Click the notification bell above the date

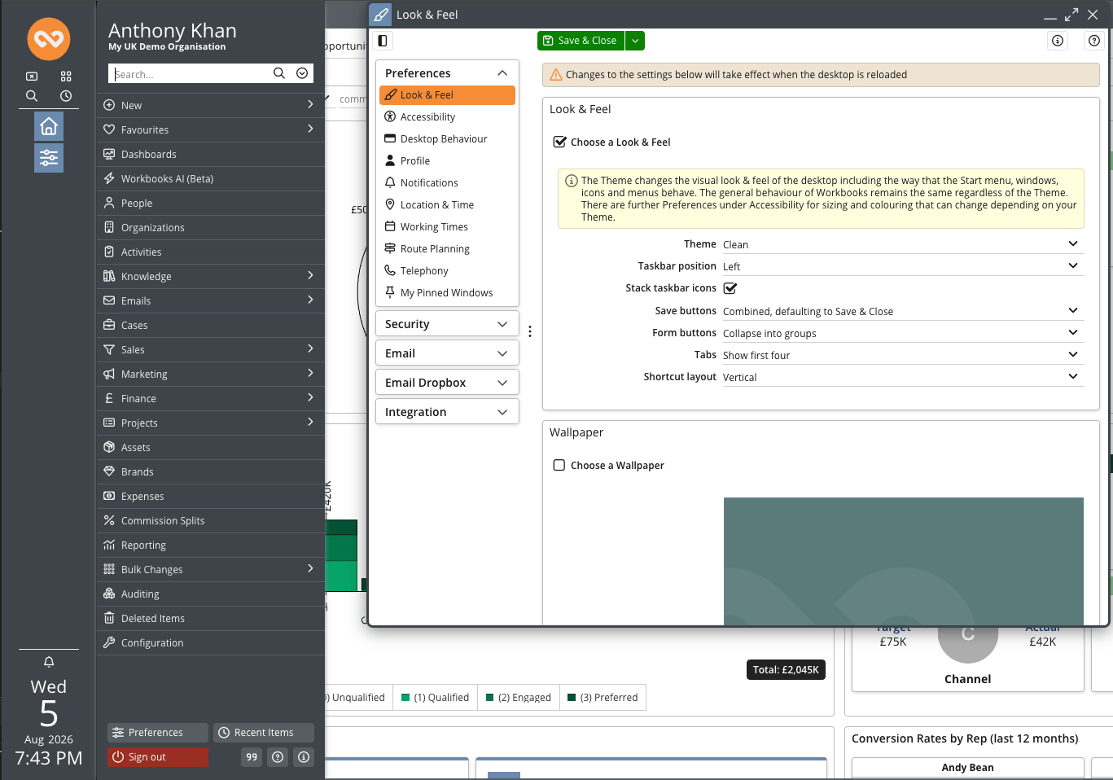(49, 662)
